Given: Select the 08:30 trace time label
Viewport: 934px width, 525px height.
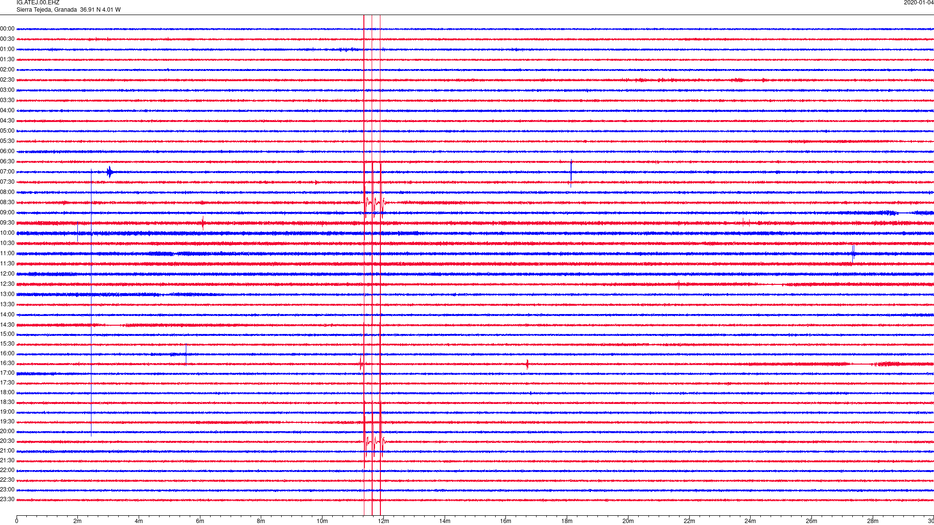Looking at the screenshot, I should point(7,202).
